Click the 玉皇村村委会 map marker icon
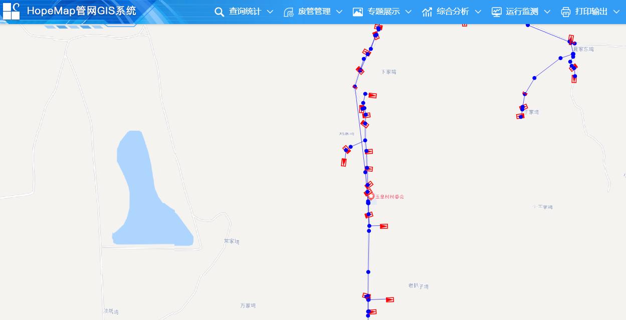Image resolution: width=626 pixels, height=320 pixels. (371, 196)
